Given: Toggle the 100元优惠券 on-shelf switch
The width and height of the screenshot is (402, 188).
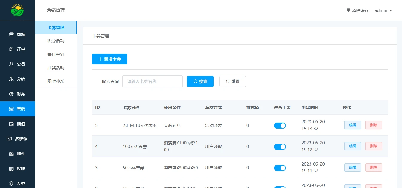Looking at the screenshot, I should coord(280,147).
